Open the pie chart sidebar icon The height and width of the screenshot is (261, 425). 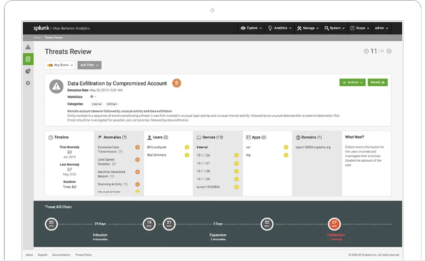click(x=28, y=71)
